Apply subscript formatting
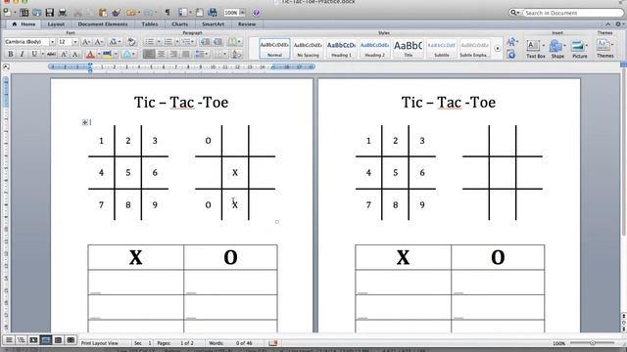 [x=75, y=54]
